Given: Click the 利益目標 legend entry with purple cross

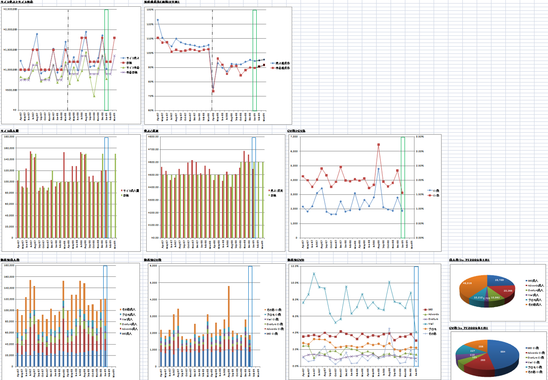Looking at the screenshot, I should click(x=132, y=72).
